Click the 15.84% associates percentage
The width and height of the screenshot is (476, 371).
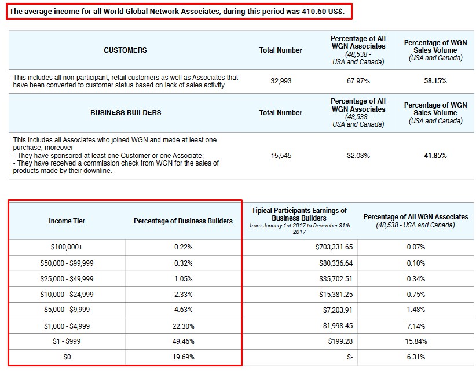[x=416, y=341]
